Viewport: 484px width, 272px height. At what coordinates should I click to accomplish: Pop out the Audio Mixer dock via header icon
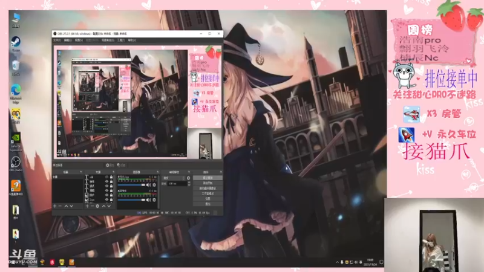click(x=157, y=172)
